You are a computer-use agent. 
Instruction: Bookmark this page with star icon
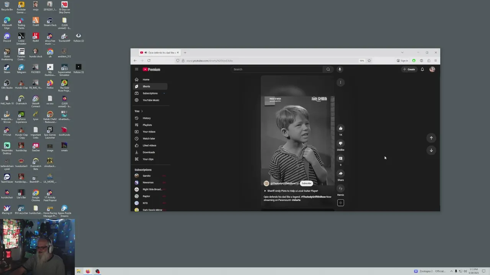[x=369, y=61]
